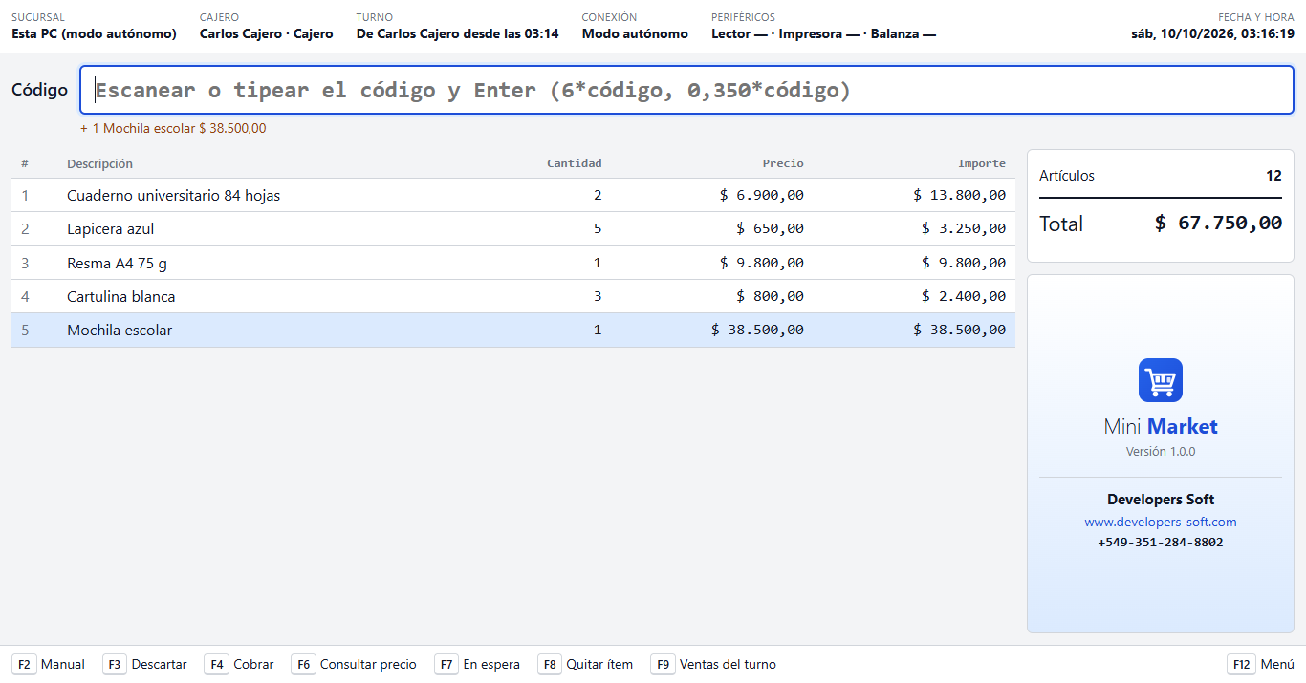This screenshot has width=1306, height=683.
Task: Select the Cuaderno universitario 84 hojas row
Action: click(x=513, y=195)
